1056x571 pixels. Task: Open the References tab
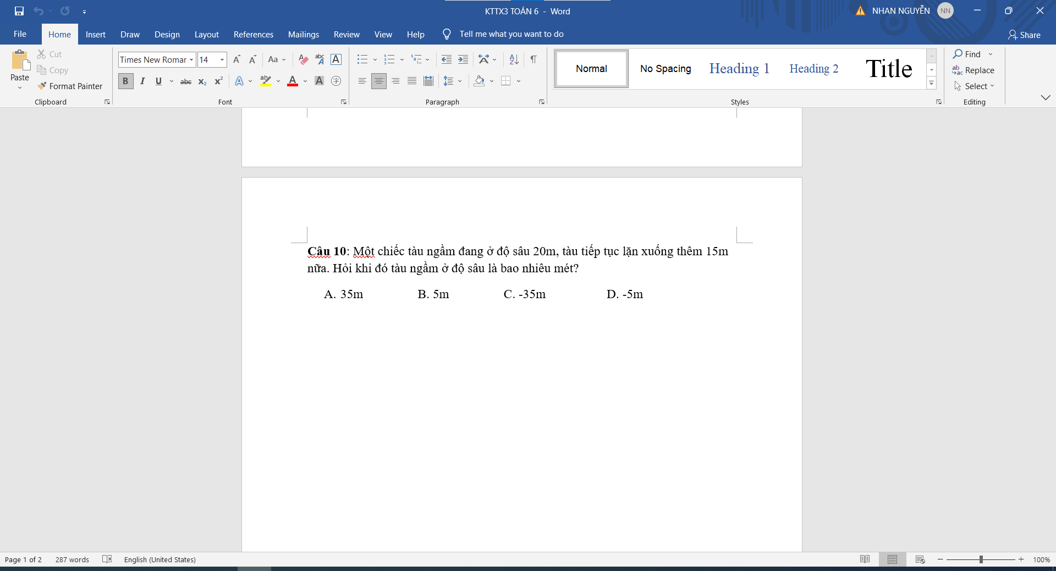click(253, 34)
